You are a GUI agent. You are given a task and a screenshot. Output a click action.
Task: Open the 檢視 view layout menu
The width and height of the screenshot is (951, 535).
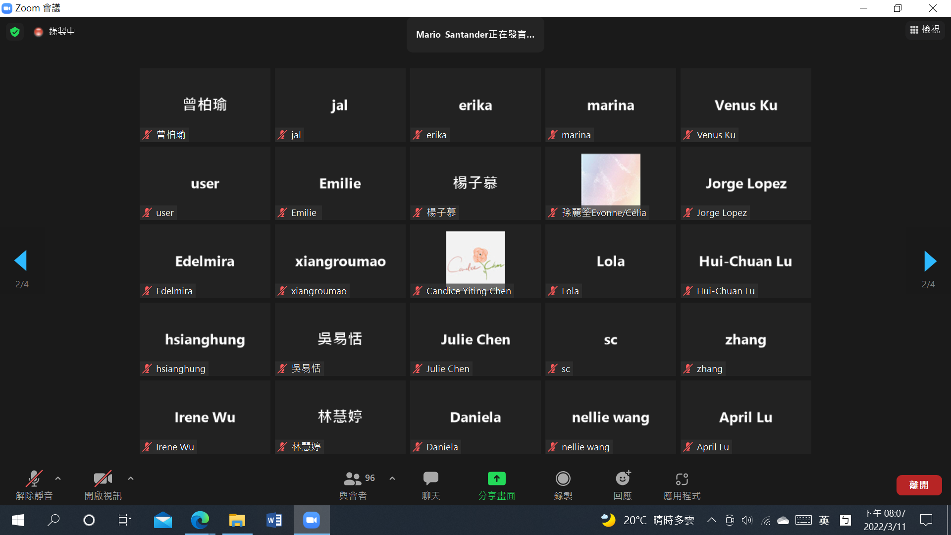[925, 30]
